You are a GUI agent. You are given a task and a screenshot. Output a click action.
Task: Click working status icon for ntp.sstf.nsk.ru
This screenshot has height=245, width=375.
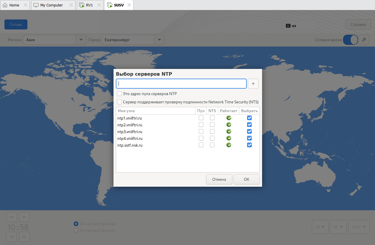click(229, 145)
